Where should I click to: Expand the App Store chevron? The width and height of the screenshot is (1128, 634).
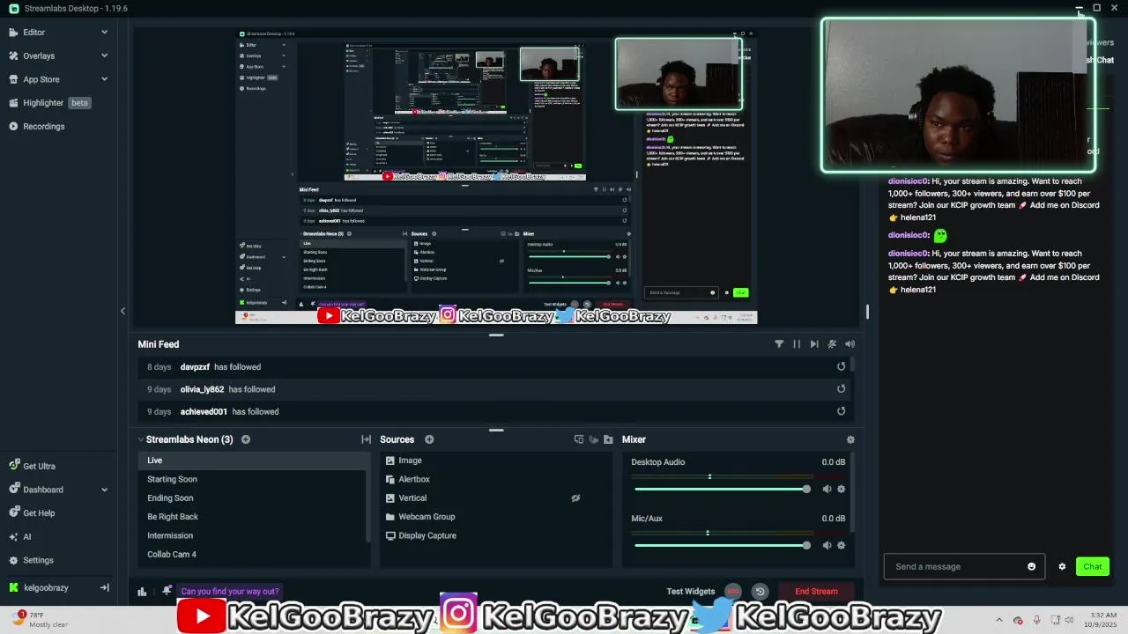(104, 79)
